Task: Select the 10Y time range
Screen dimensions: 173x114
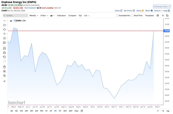Action: click(x=65, y=111)
